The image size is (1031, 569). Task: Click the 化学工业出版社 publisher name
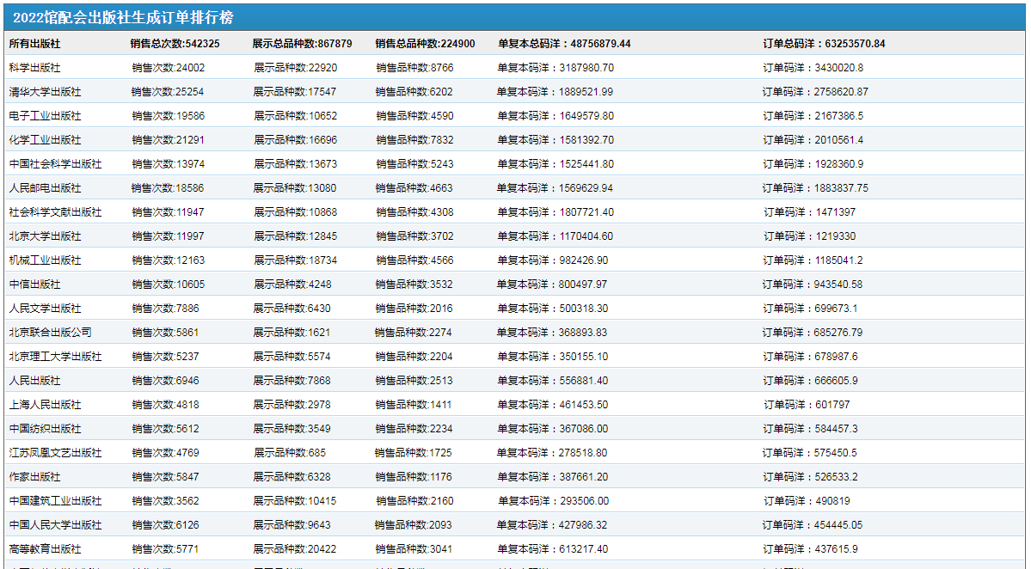pyautogui.click(x=45, y=139)
